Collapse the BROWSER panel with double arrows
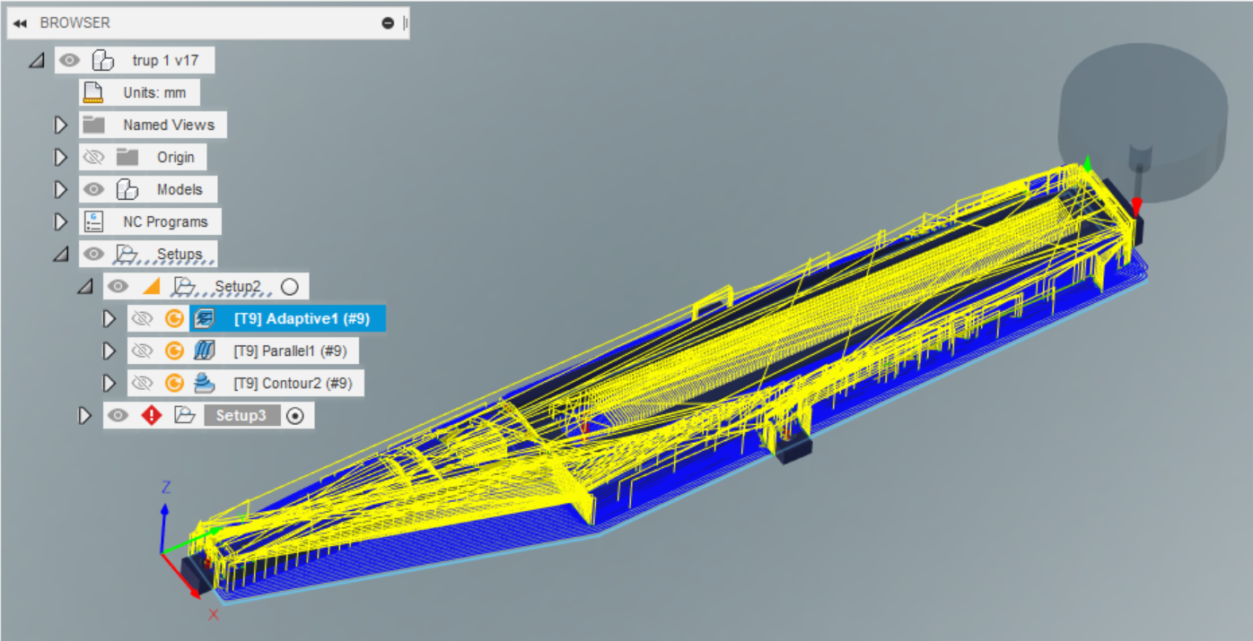The image size is (1253, 641). (x=20, y=23)
